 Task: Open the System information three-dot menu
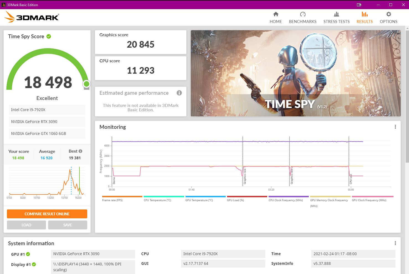tap(395, 243)
